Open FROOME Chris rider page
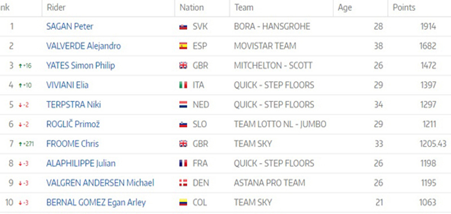The height and width of the screenshot is (214, 451). pyautogui.click(x=73, y=144)
